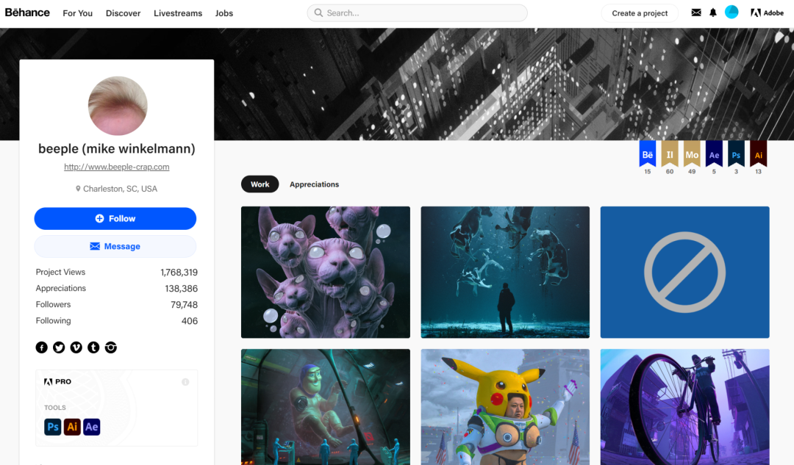Viewport: 794px width, 465px height.
Task: Open the Following count 406
Action: pos(190,321)
